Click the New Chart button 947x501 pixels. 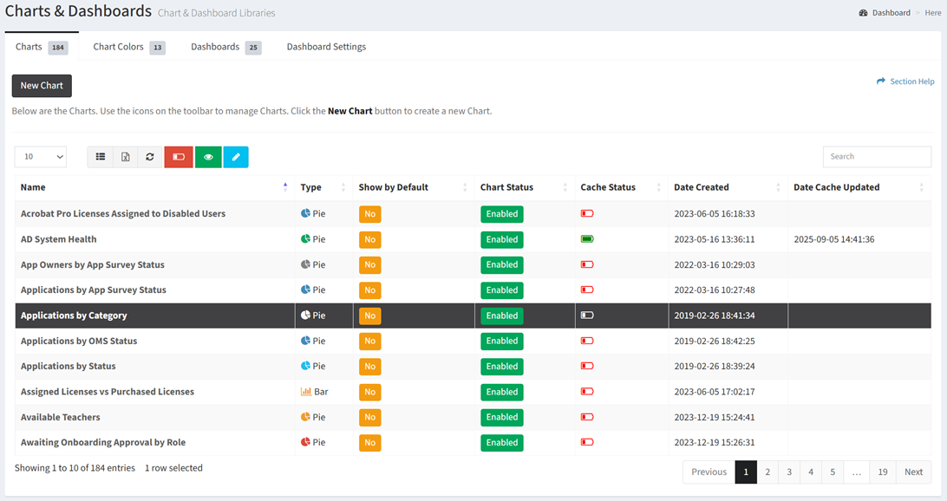42,86
